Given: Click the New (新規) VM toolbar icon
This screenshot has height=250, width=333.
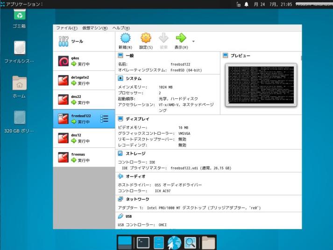Looking at the screenshot, I should [x=125, y=38].
